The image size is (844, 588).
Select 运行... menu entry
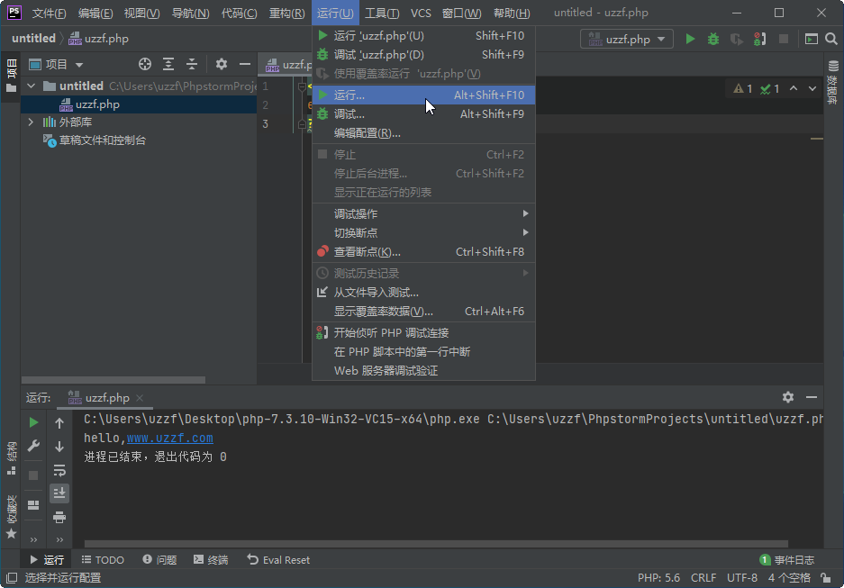coord(423,95)
